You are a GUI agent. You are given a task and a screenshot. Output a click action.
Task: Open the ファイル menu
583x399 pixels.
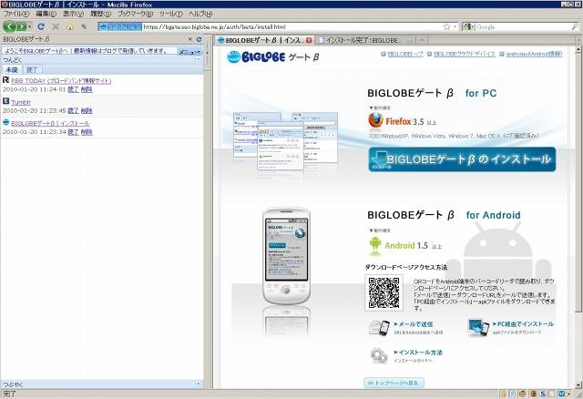(x=16, y=14)
